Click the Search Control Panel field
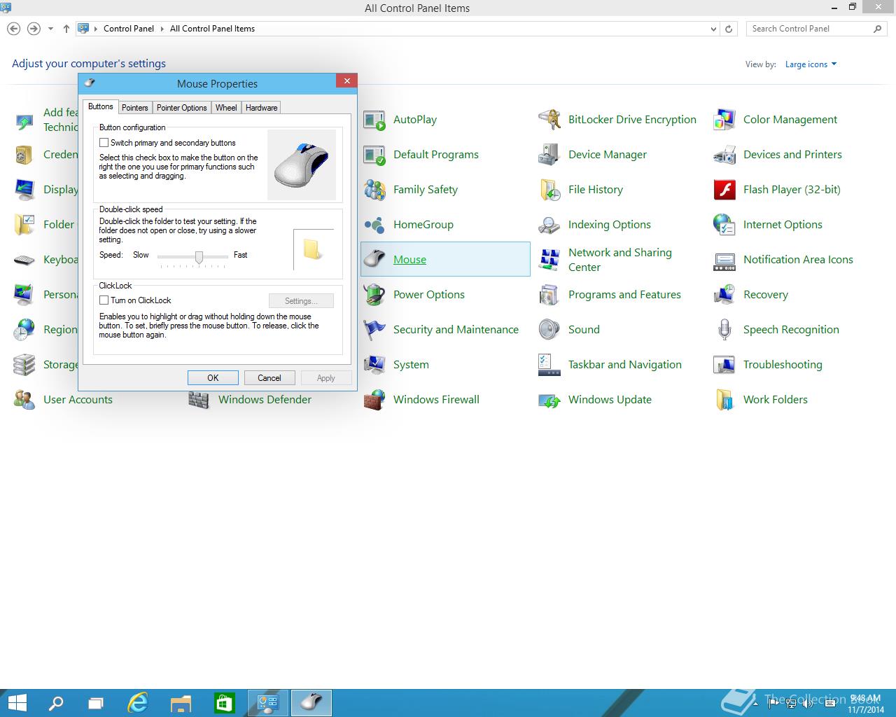This screenshot has height=717, width=896. (817, 29)
